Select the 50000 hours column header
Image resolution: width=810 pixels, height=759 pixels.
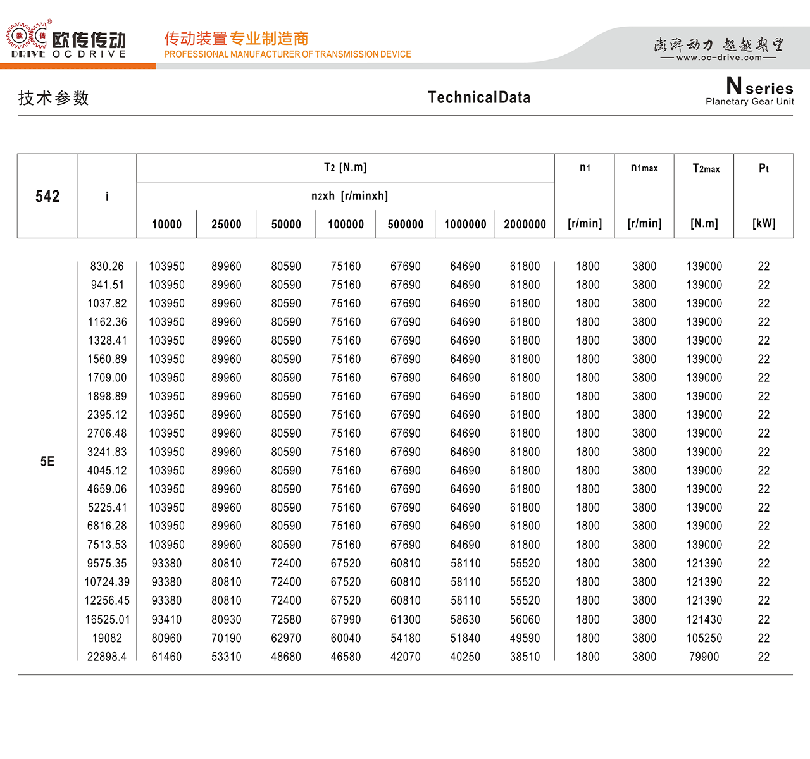coord(286,225)
